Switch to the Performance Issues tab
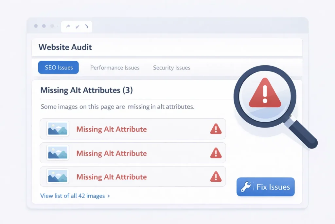Viewport: 335px width, 224px height. tap(115, 68)
